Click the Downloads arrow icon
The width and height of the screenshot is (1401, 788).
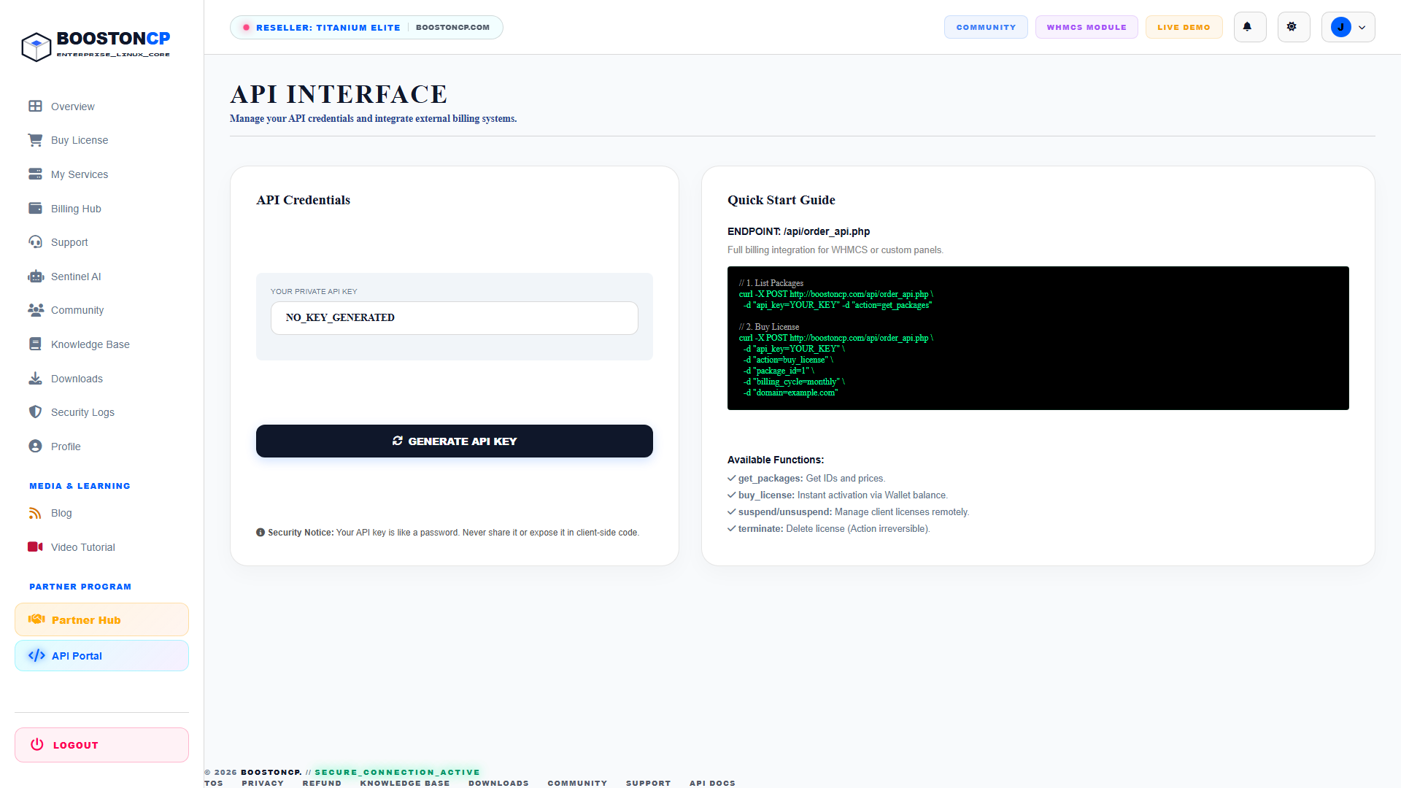tap(35, 379)
